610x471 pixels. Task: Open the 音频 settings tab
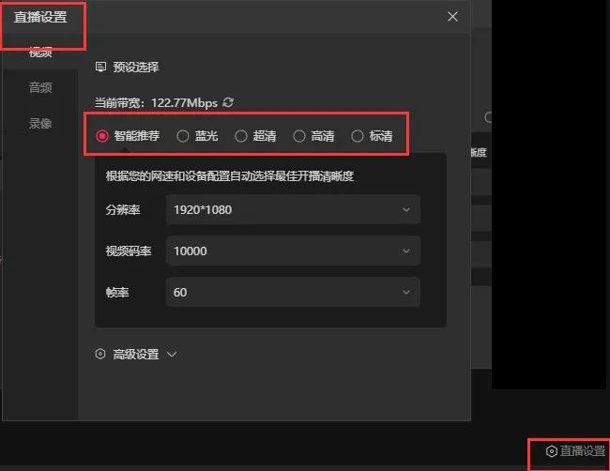click(x=40, y=88)
